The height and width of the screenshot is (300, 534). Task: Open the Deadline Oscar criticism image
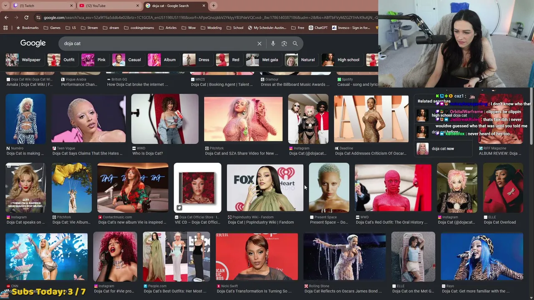point(371,119)
